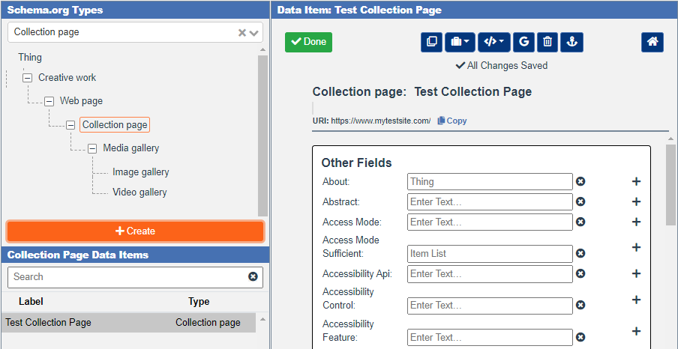678x349 pixels.
Task: Click the Copy URI link
Action: point(452,121)
